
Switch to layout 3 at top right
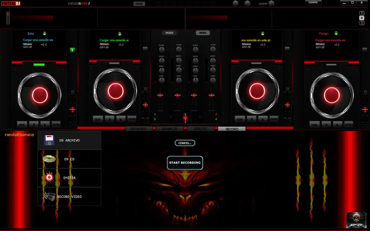coord(362,23)
